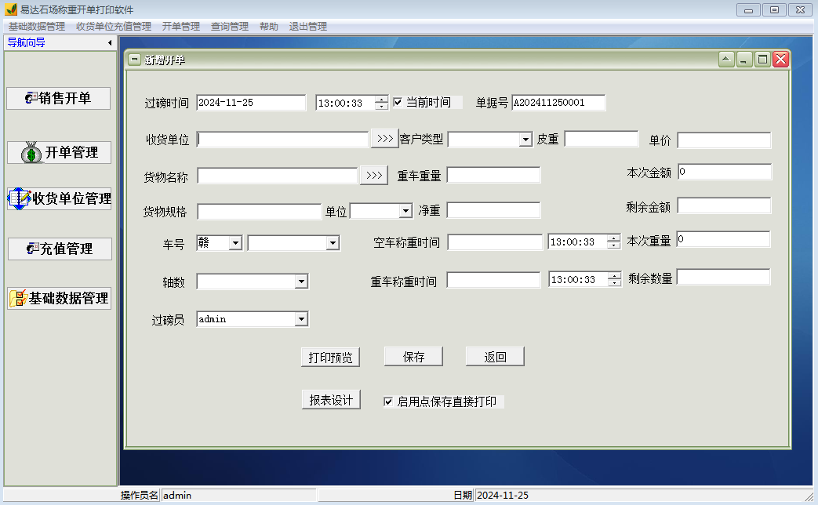Click the 打印预览 button
The height and width of the screenshot is (505, 818).
pyautogui.click(x=331, y=357)
